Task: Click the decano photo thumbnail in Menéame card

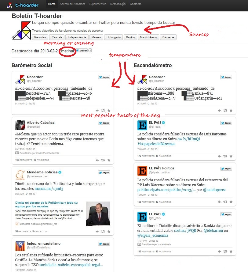Action: [x=98, y=214]
